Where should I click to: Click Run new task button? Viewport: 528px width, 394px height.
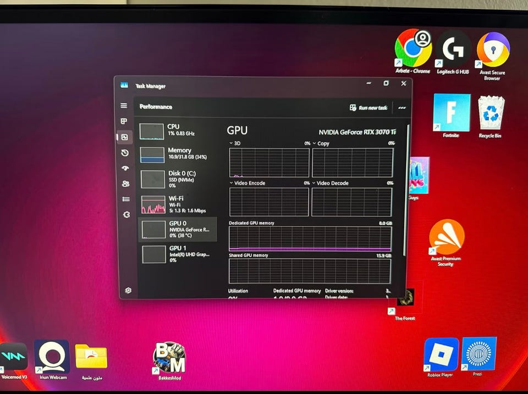(369, 108)
